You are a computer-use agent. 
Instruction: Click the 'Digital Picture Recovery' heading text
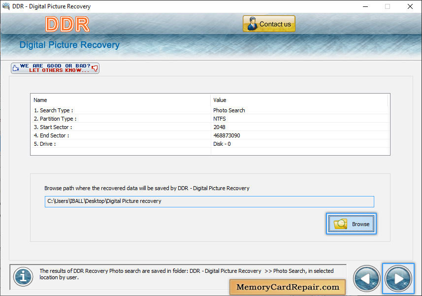pyautogui.click(x=69, y=45)
